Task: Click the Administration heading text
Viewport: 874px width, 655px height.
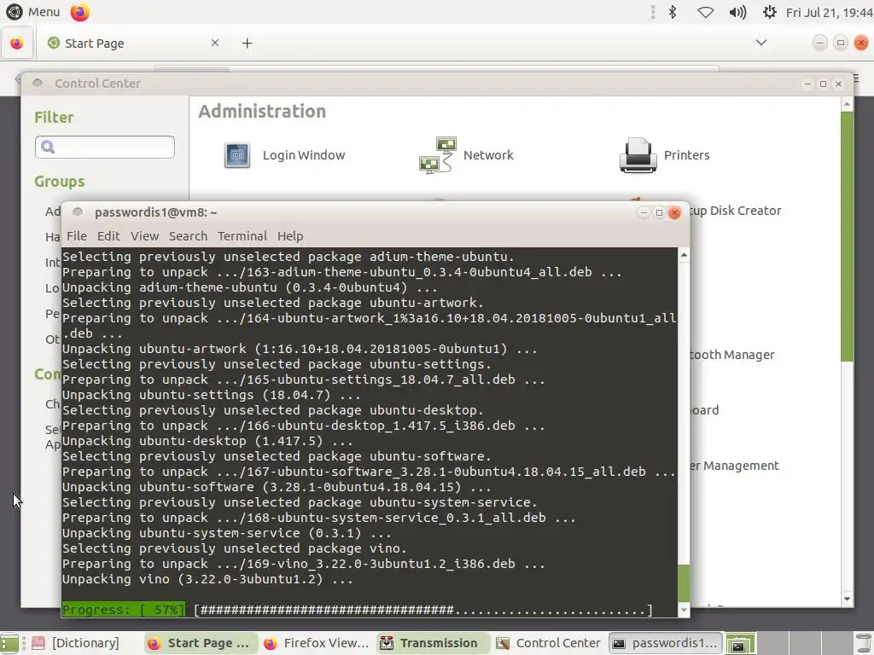Action: 262,111
